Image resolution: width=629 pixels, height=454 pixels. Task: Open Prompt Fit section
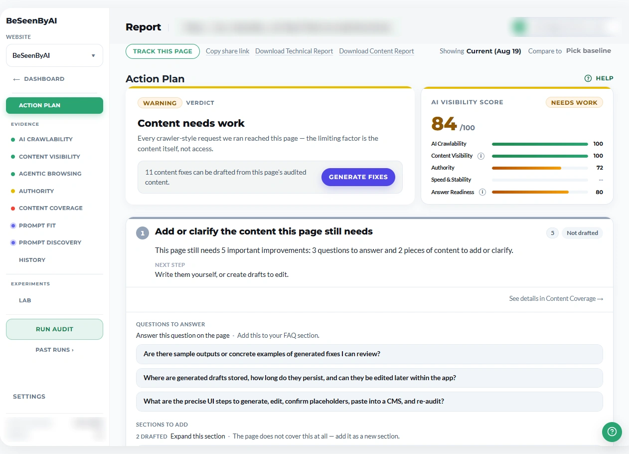pos(37,226)
